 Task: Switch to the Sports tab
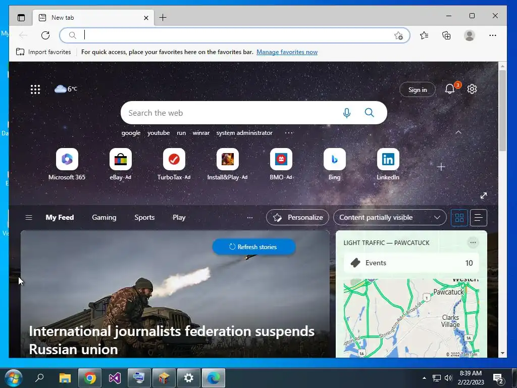(144, 217)
